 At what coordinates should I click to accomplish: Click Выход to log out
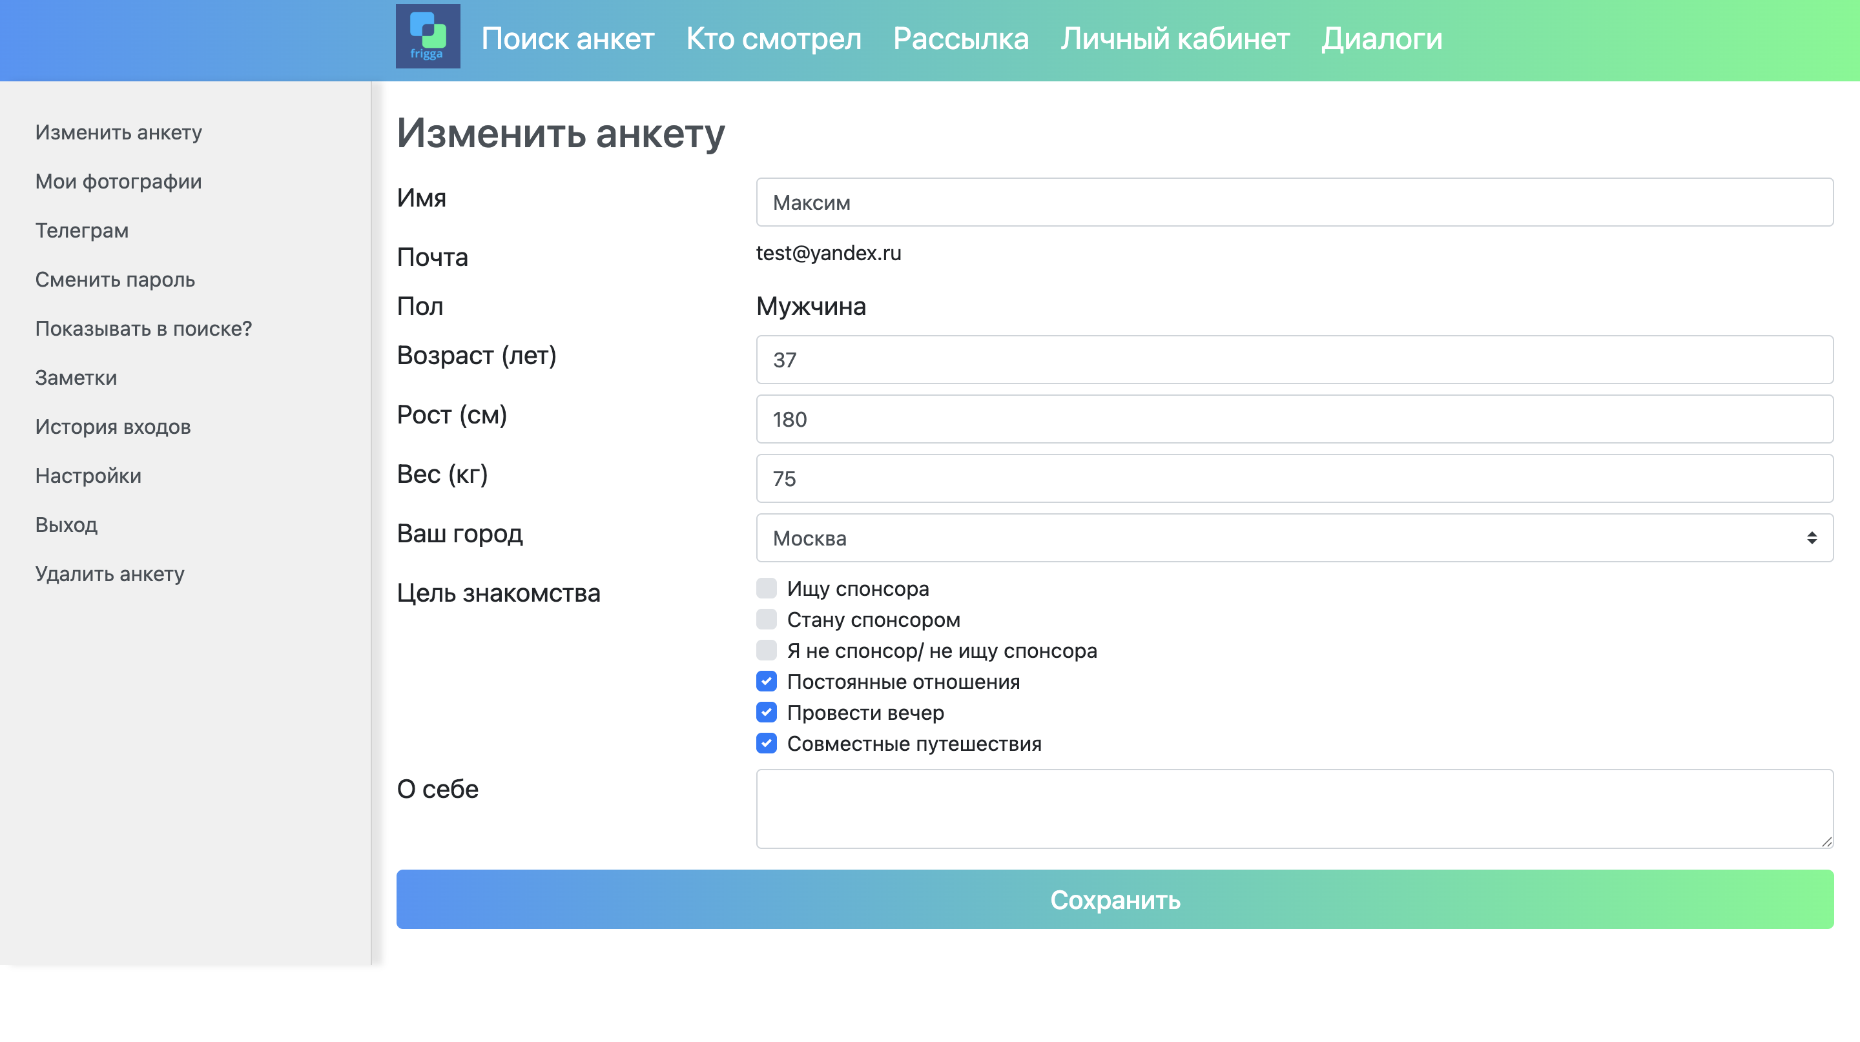(x=67, y=526)
